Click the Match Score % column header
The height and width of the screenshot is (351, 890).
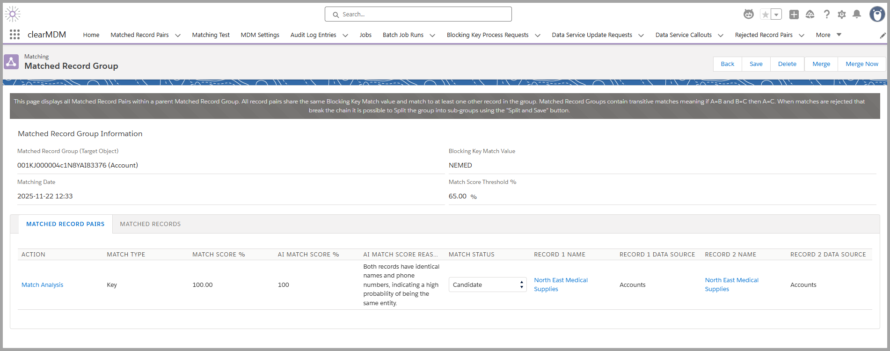coord(219,255)
